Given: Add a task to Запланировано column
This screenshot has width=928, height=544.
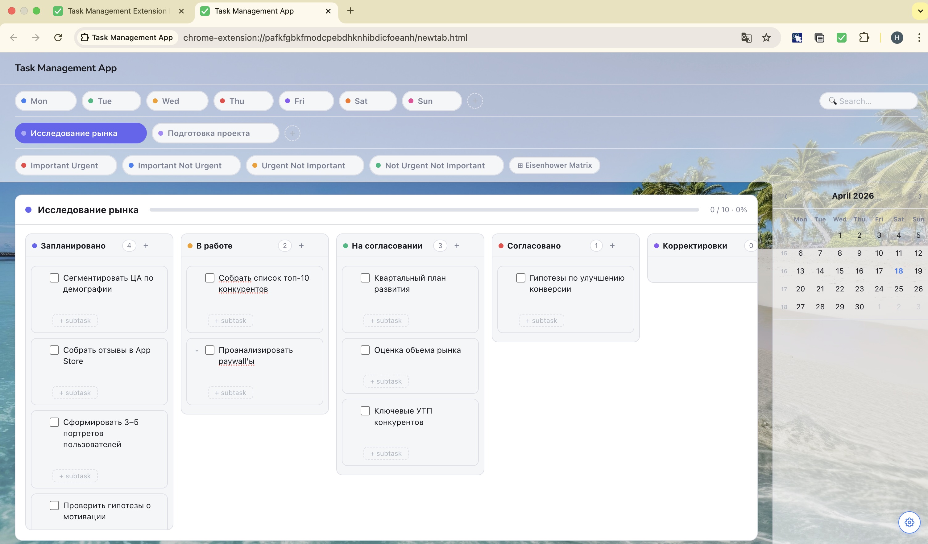Looking at the screenshot, I should [146, 245].
